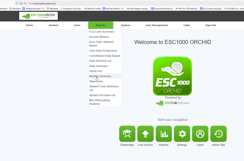This screenshot has height=161, width=244.
Task: Open the A La Carte Summary report
Action: (x=101, y=32)
